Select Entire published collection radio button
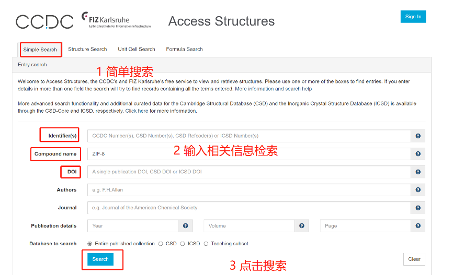The image size is (453, 275). click(90, 244)
